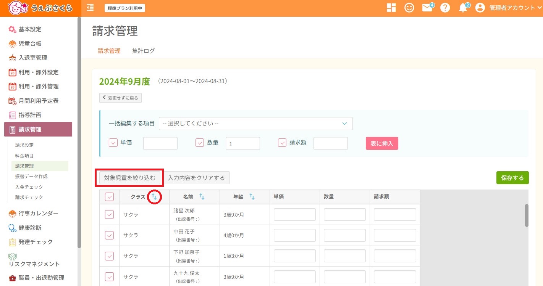Click the 変更せずに戻る button
Screen dimensions: 543x286
pyautogui.click(x=120, y=98)
